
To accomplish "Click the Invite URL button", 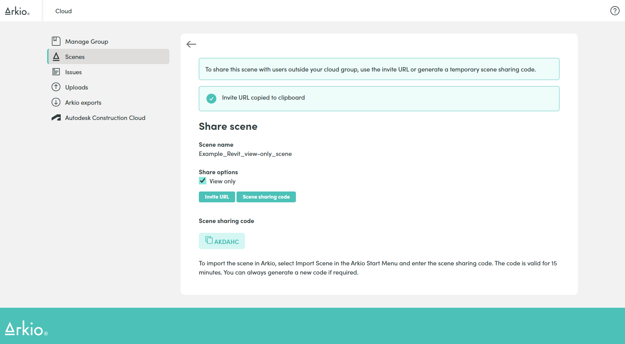I will pyautogui.click(x=216, y=197).
